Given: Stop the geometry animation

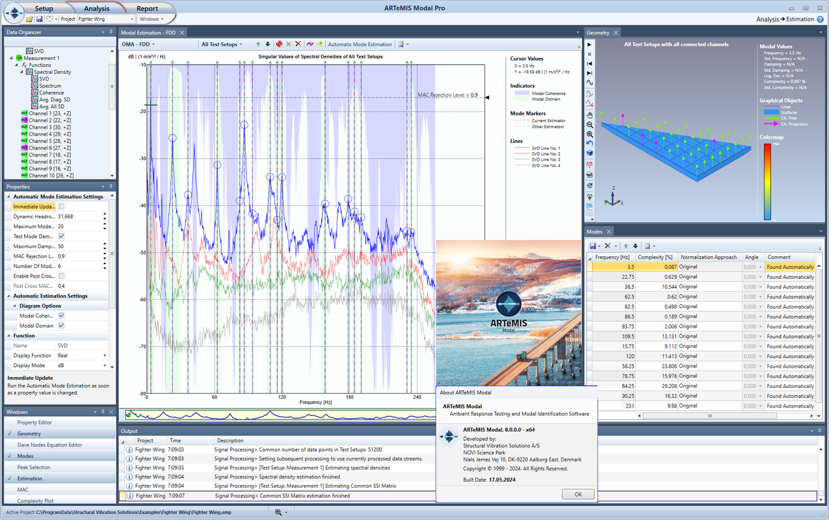Looking at the screenshot, I should [590, 54].
